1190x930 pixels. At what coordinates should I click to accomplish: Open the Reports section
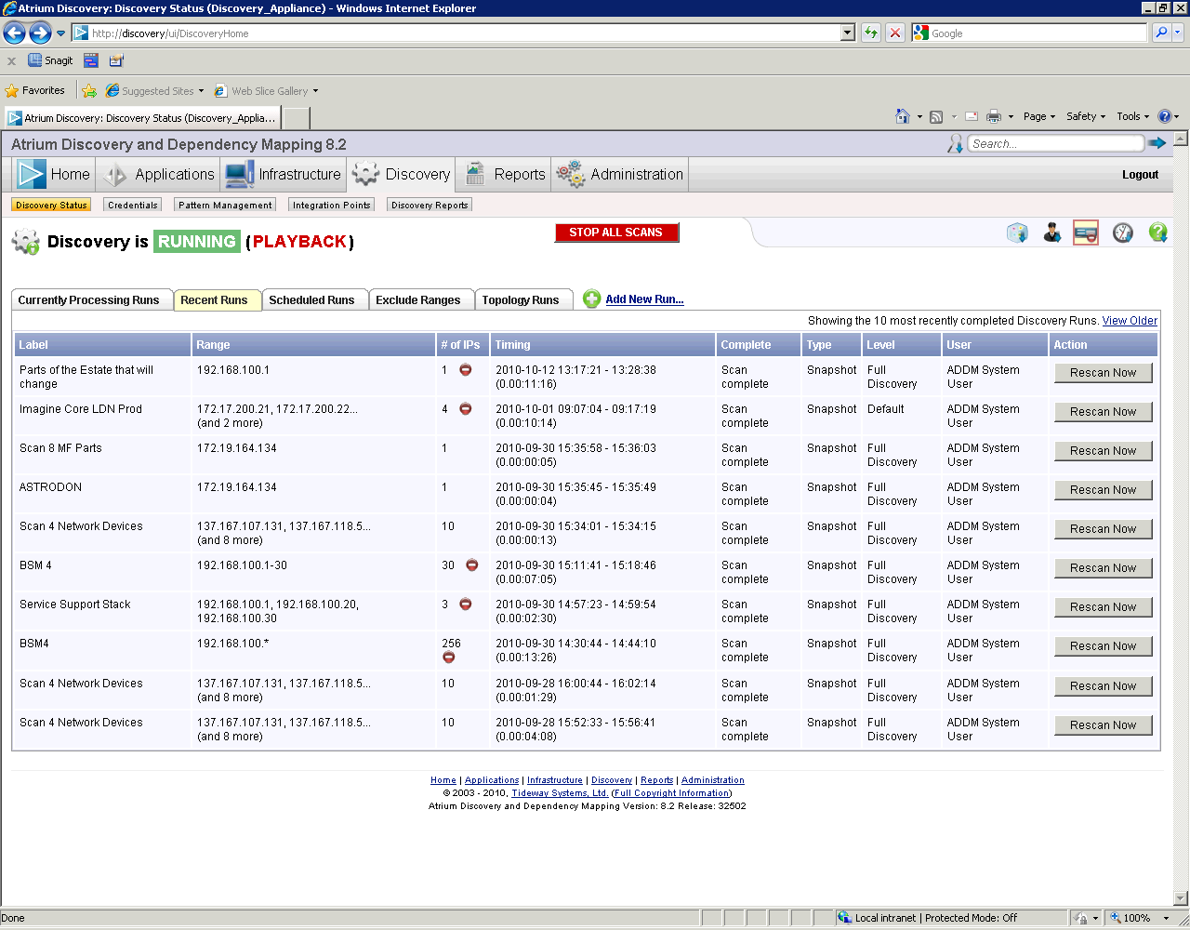point(506,174)
